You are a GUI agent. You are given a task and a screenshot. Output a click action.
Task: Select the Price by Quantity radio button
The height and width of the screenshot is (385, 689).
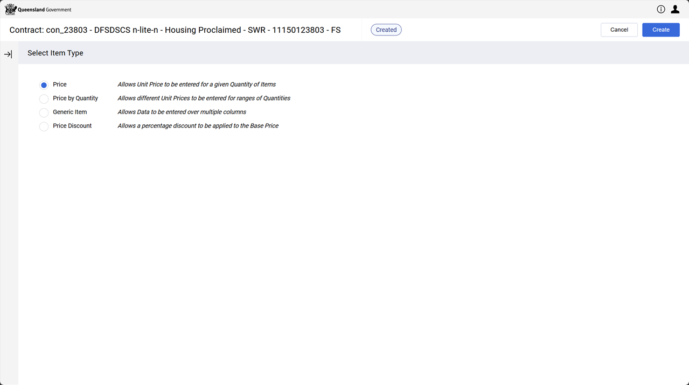[x=44, y=99]
